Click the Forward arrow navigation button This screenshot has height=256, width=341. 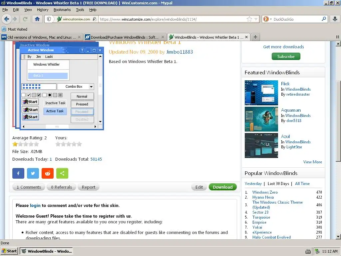(x=15, y=19)
